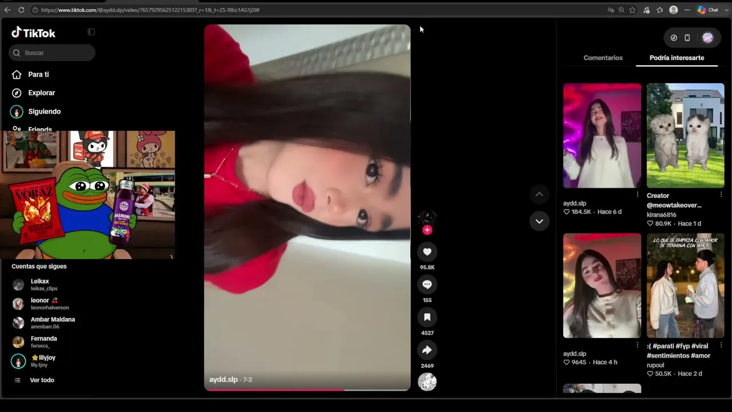Open the Copilot Chat button

tap(708, 10)
